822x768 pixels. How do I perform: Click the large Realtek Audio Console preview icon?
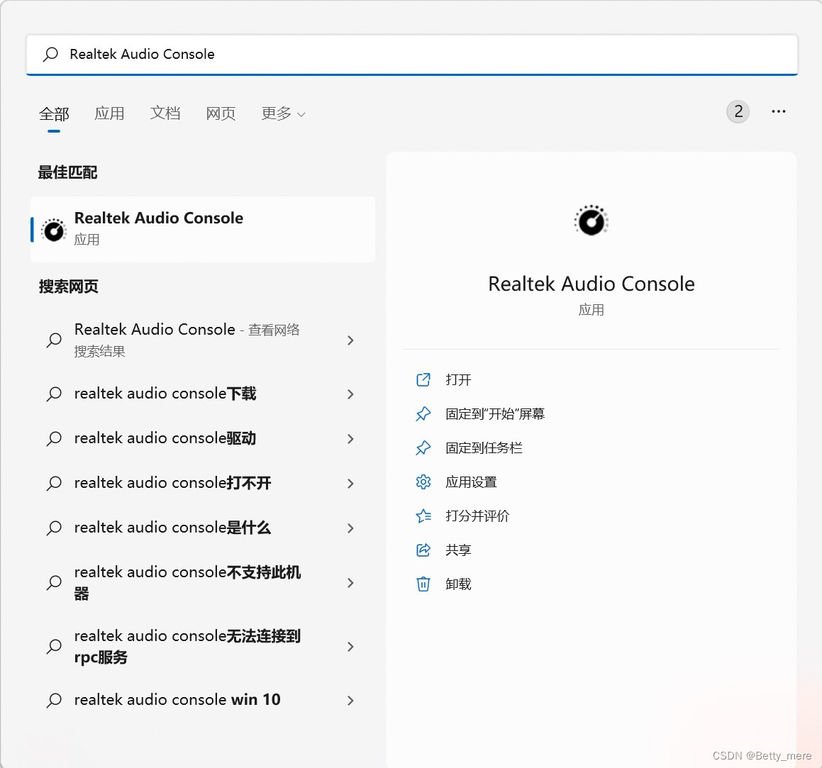[591, 221]
